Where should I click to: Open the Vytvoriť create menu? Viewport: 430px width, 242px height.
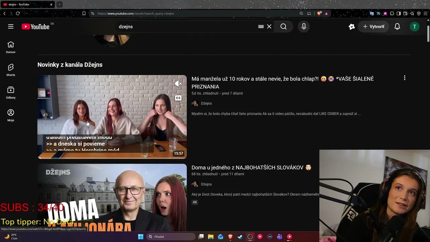pos(374,27)
